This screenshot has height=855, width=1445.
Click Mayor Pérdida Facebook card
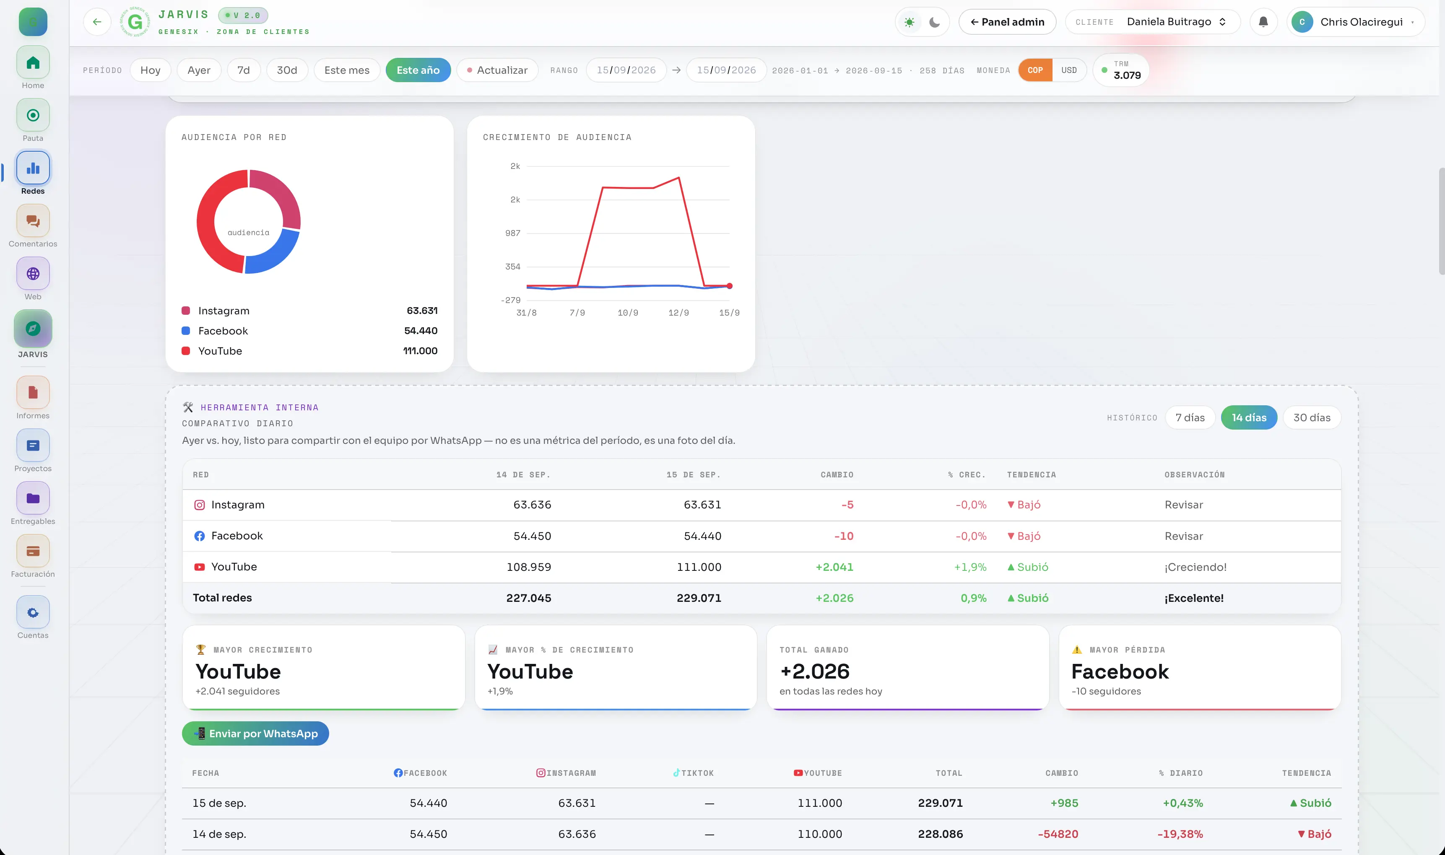tap(1199, 668)
